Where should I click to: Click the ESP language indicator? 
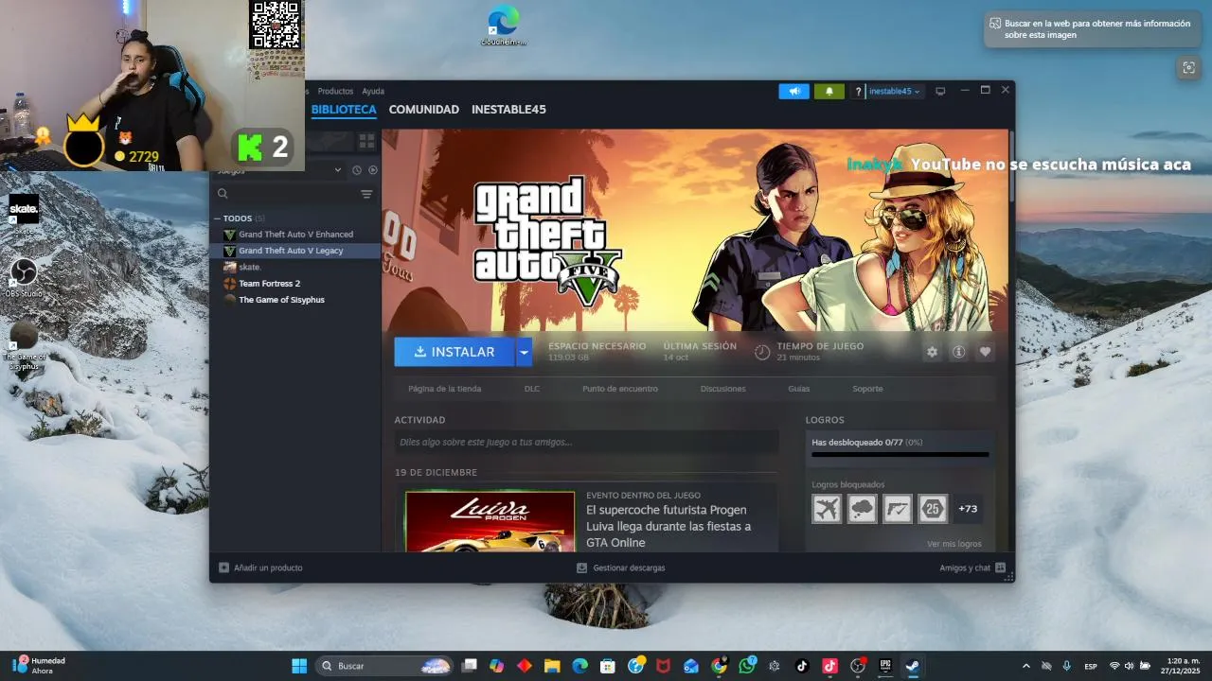pos(1091,666)
